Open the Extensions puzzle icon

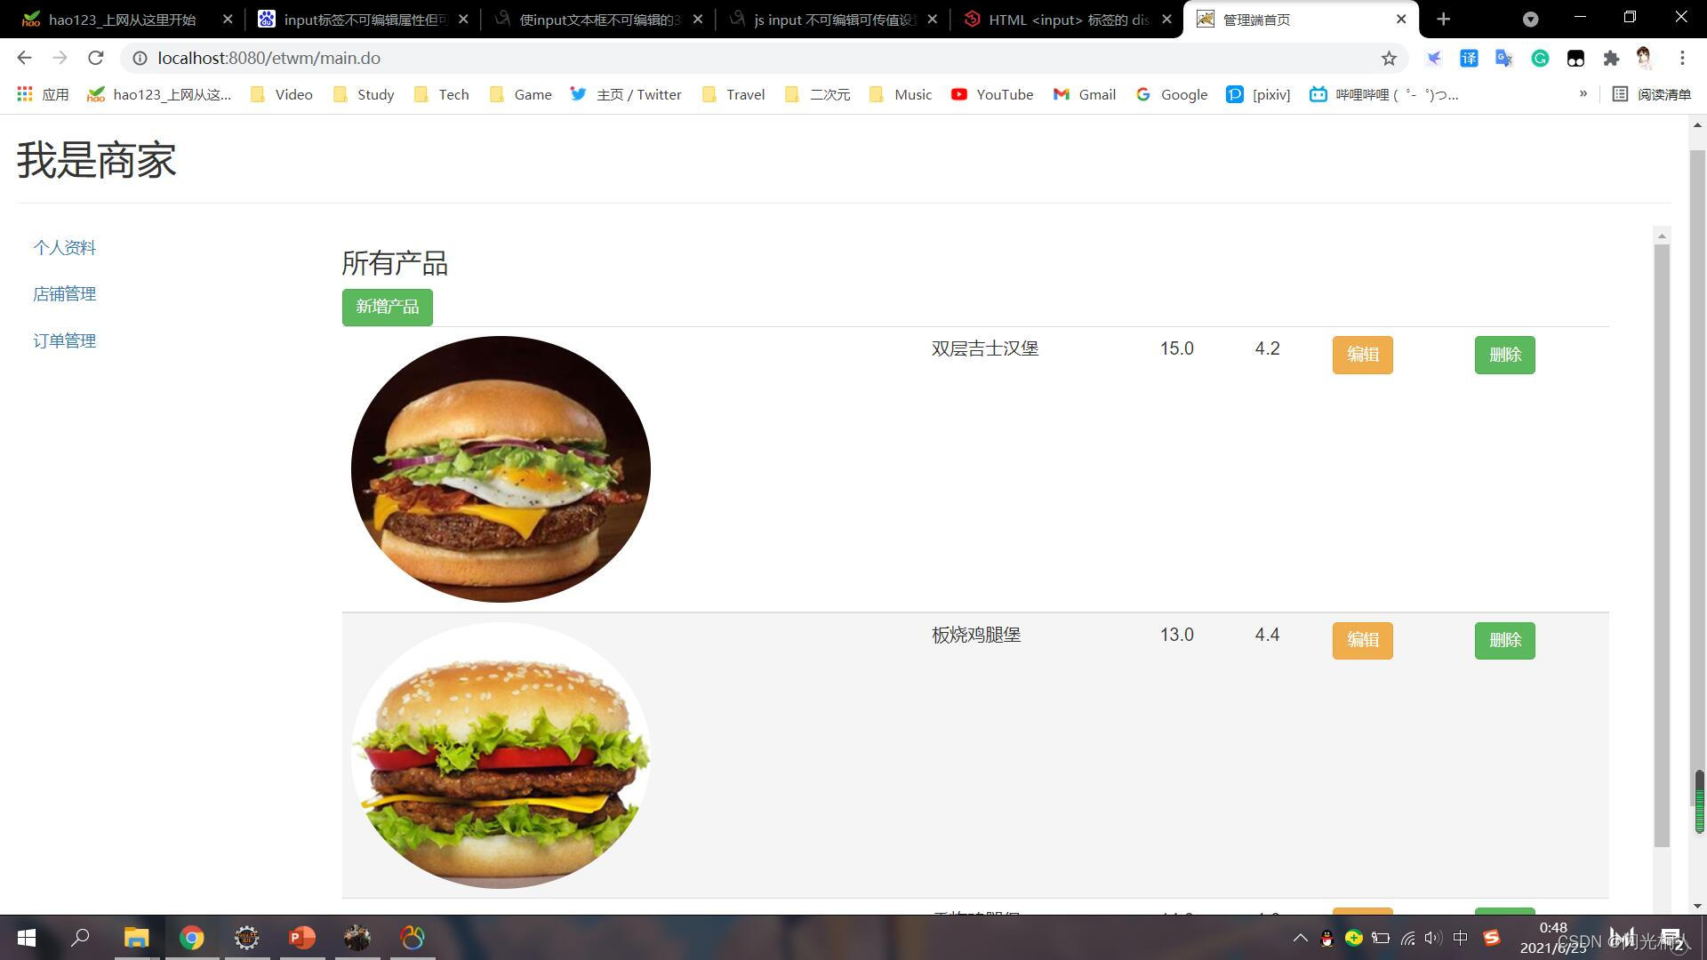(x=1611, y=59)
